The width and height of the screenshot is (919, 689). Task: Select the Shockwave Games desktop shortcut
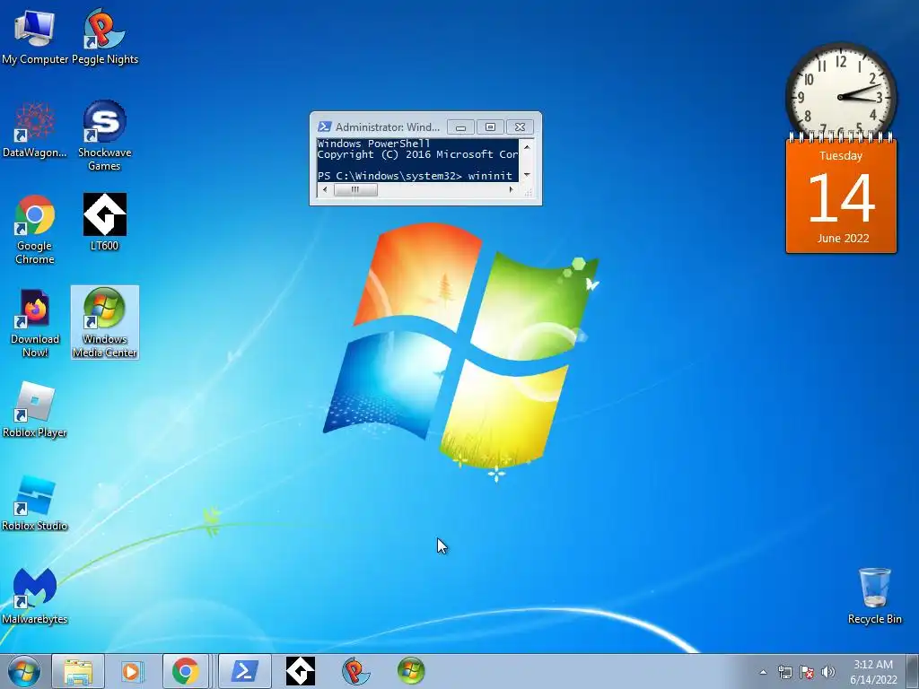point(104,136)
